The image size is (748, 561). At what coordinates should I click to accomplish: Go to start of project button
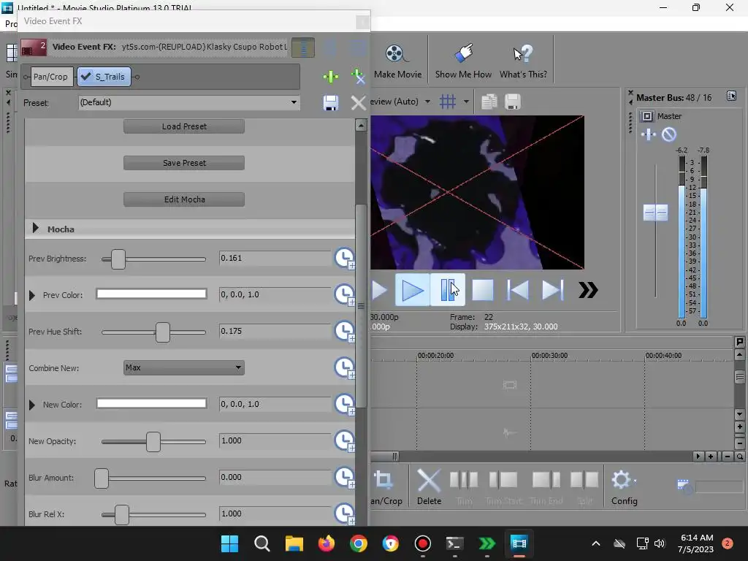point(518,290)
